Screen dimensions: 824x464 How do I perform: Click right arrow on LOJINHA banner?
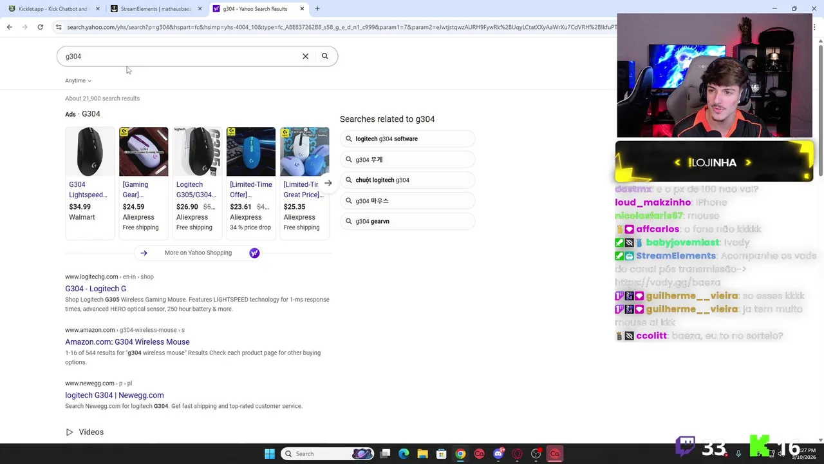pos(748,162)
